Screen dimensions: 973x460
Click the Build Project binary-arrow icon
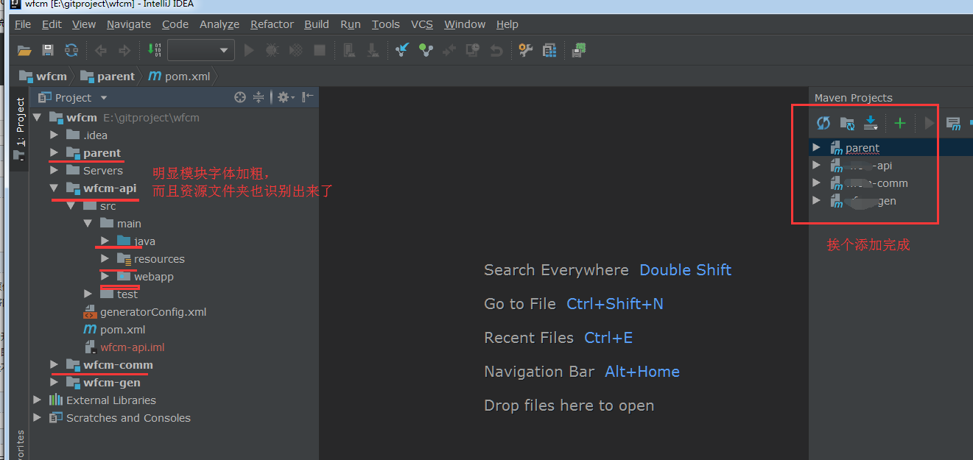pos(154,50)
